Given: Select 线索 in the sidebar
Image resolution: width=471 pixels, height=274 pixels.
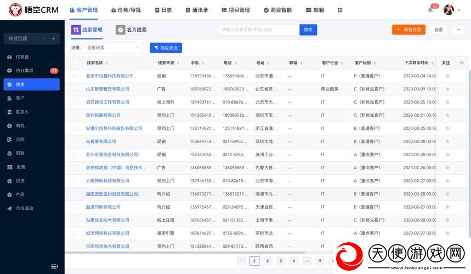Looking at the screenshot, I should [x=32, y=84].
